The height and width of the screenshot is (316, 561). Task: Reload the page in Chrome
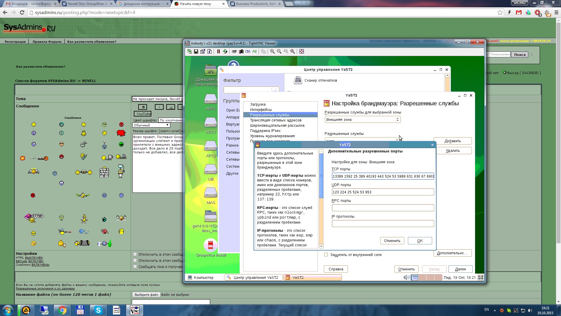pos(22,13)
